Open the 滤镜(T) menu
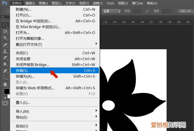194x131 pixels. point(98,3)
